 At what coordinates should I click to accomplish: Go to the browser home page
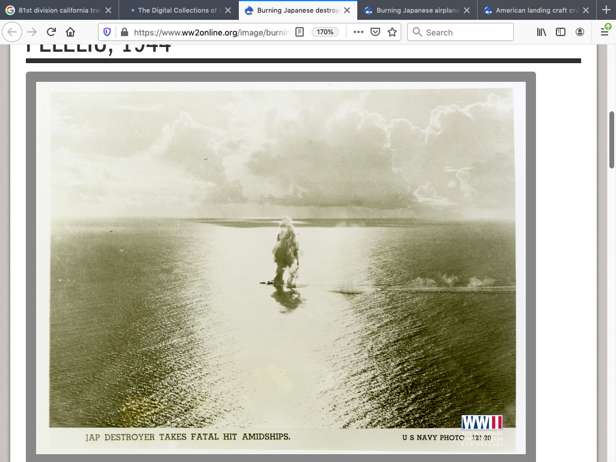point(70,32)
